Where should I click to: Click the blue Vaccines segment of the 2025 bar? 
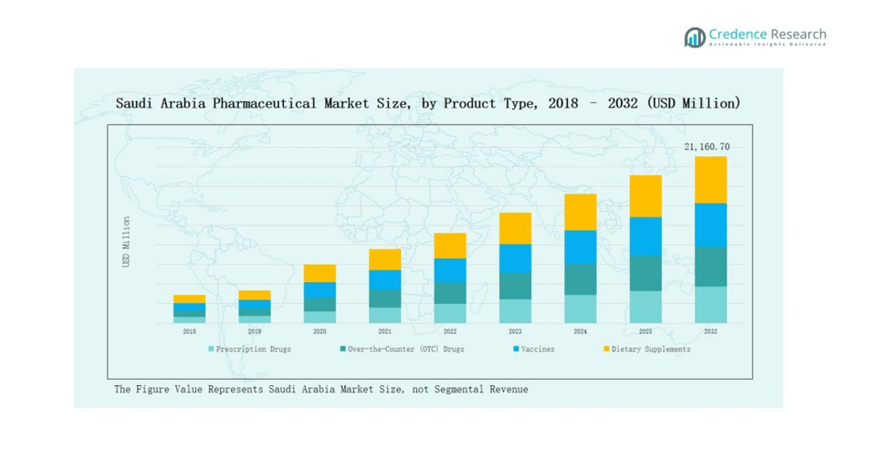(x=645, y=236)
